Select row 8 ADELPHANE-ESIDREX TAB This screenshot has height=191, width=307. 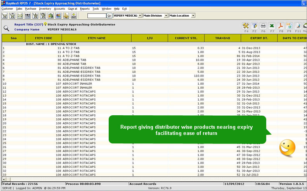pos(154,76)
